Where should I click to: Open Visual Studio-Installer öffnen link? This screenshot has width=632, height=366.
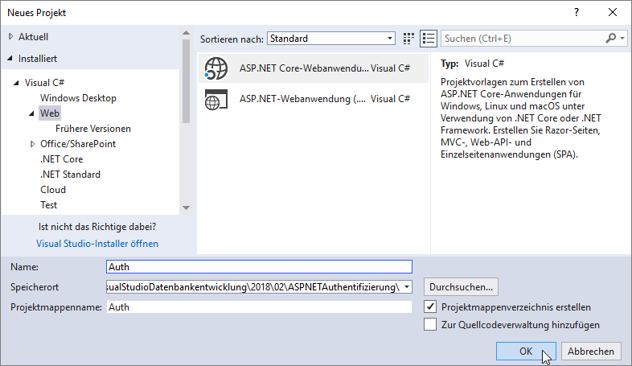[97, 244]
